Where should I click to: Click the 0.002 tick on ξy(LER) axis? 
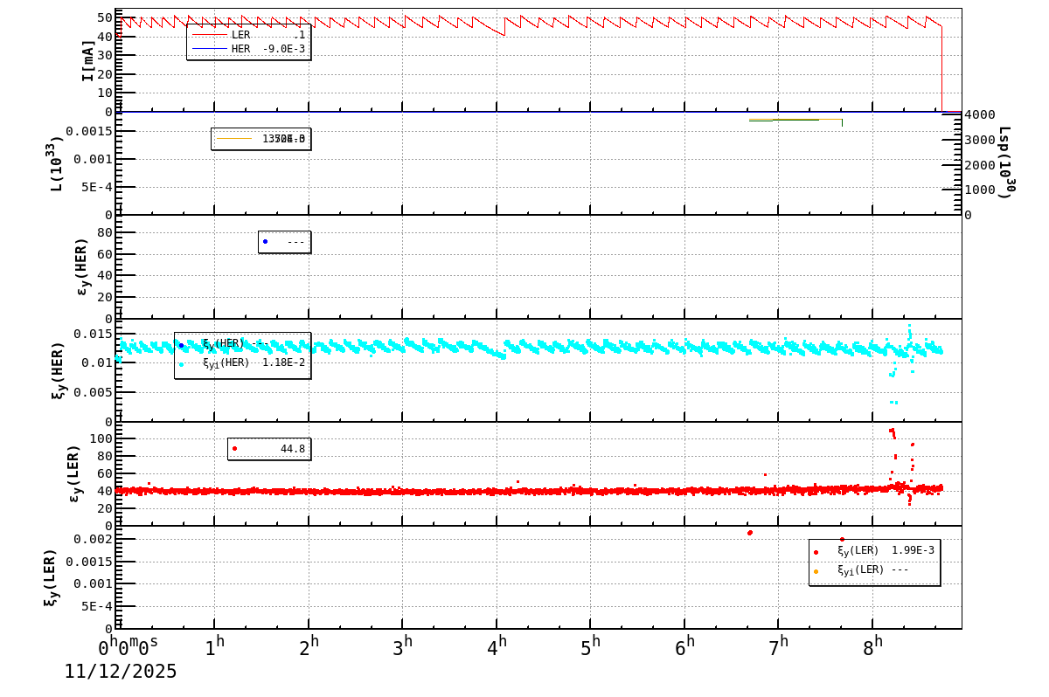click(x=94, y=539)
